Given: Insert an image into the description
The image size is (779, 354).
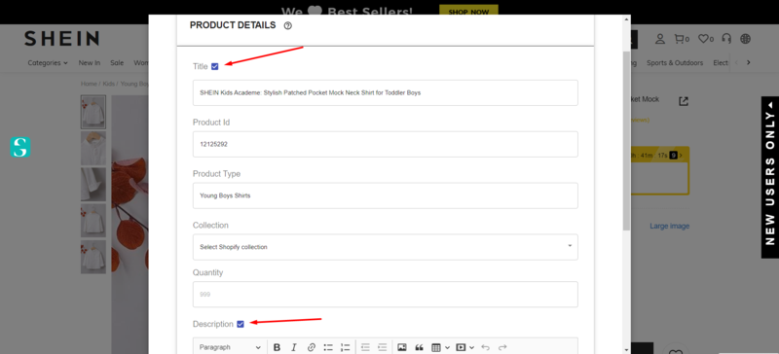Looking at the screenshot, I should click(402, 347).
